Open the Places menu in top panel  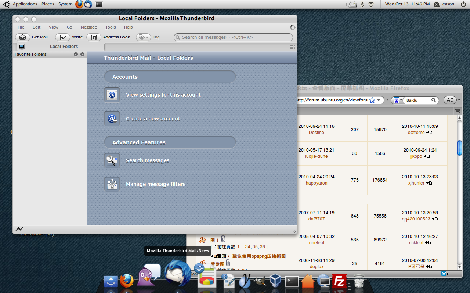point(48,4)
